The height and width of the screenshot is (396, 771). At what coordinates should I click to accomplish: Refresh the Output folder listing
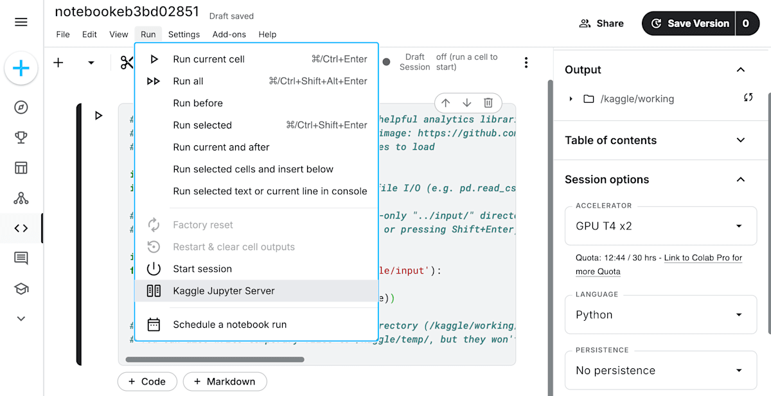click(748, 98)
